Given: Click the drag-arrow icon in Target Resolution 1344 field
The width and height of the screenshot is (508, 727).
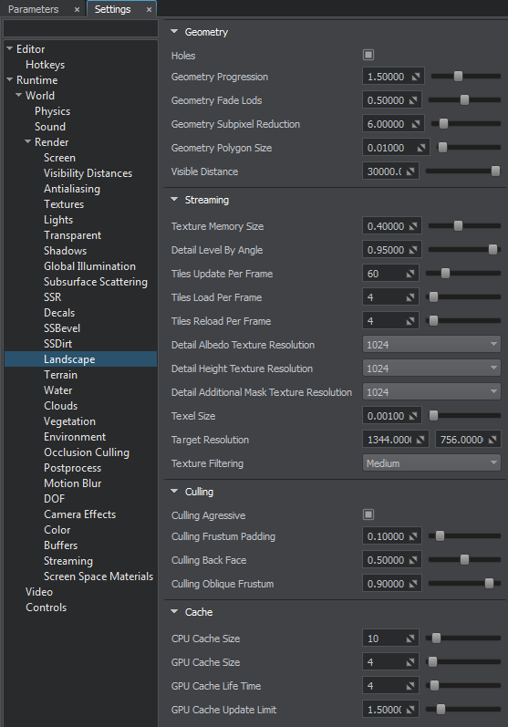Looking at the screenshot, I should (x=420, y=440).
